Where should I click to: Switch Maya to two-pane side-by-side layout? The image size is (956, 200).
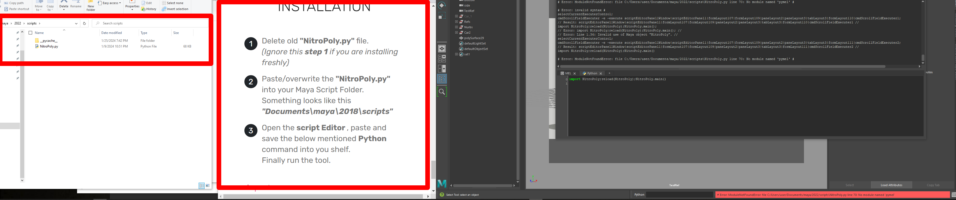click(x=442, y=69)
